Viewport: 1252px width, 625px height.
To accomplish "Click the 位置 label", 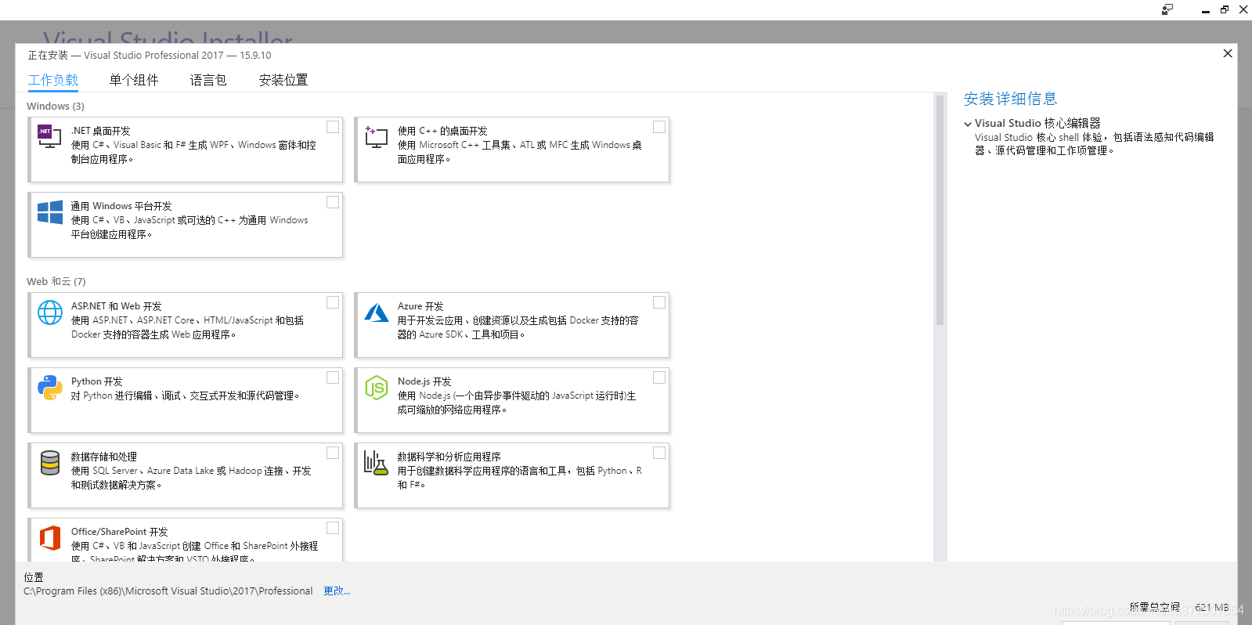I will click(x=34, y=577).
